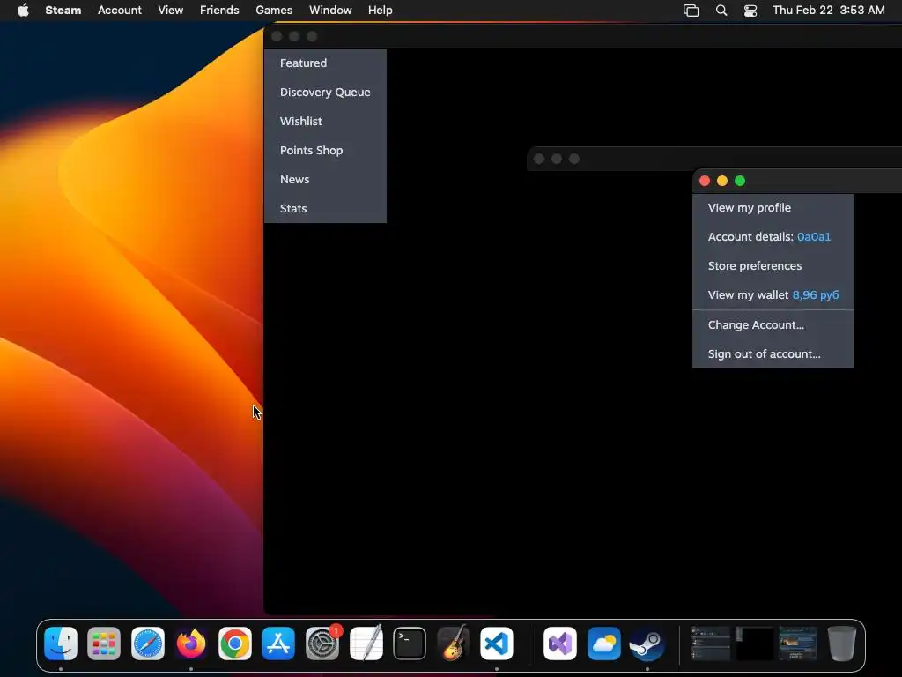Image resolution: width=902 pixels, height=677 pixels.
Task: Launch Terminal from the dock
Action: point(410,643)
